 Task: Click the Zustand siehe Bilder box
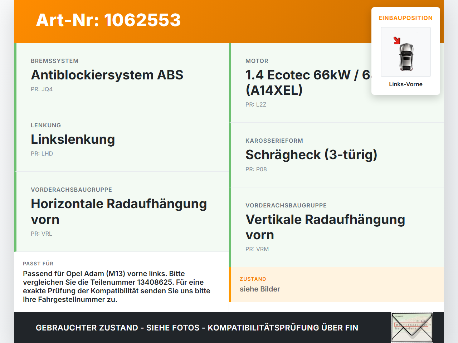point(336,284)
